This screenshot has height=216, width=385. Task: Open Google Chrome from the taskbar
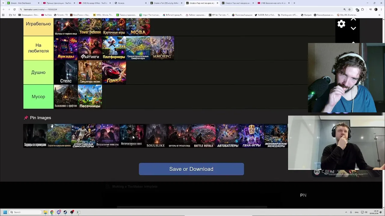52,212
